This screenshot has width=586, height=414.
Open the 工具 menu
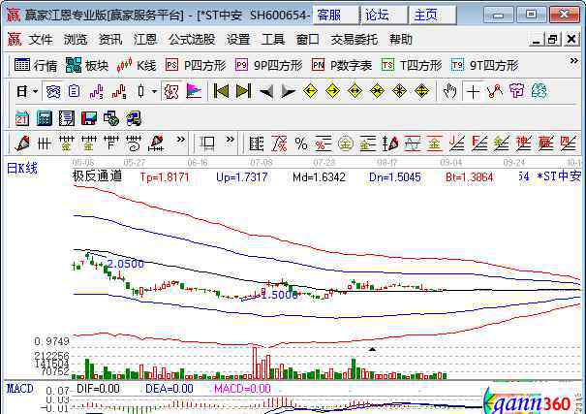click(273, 40)
